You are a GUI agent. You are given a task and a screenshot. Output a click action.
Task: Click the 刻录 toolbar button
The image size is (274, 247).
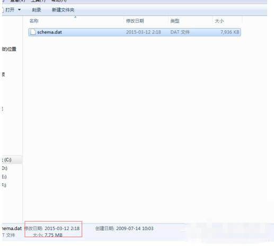(36, 10)
